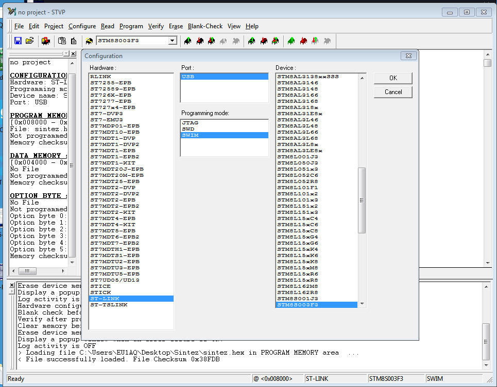
Task: Click the last icon in the main toolbar
Action: tap(327, 41)
